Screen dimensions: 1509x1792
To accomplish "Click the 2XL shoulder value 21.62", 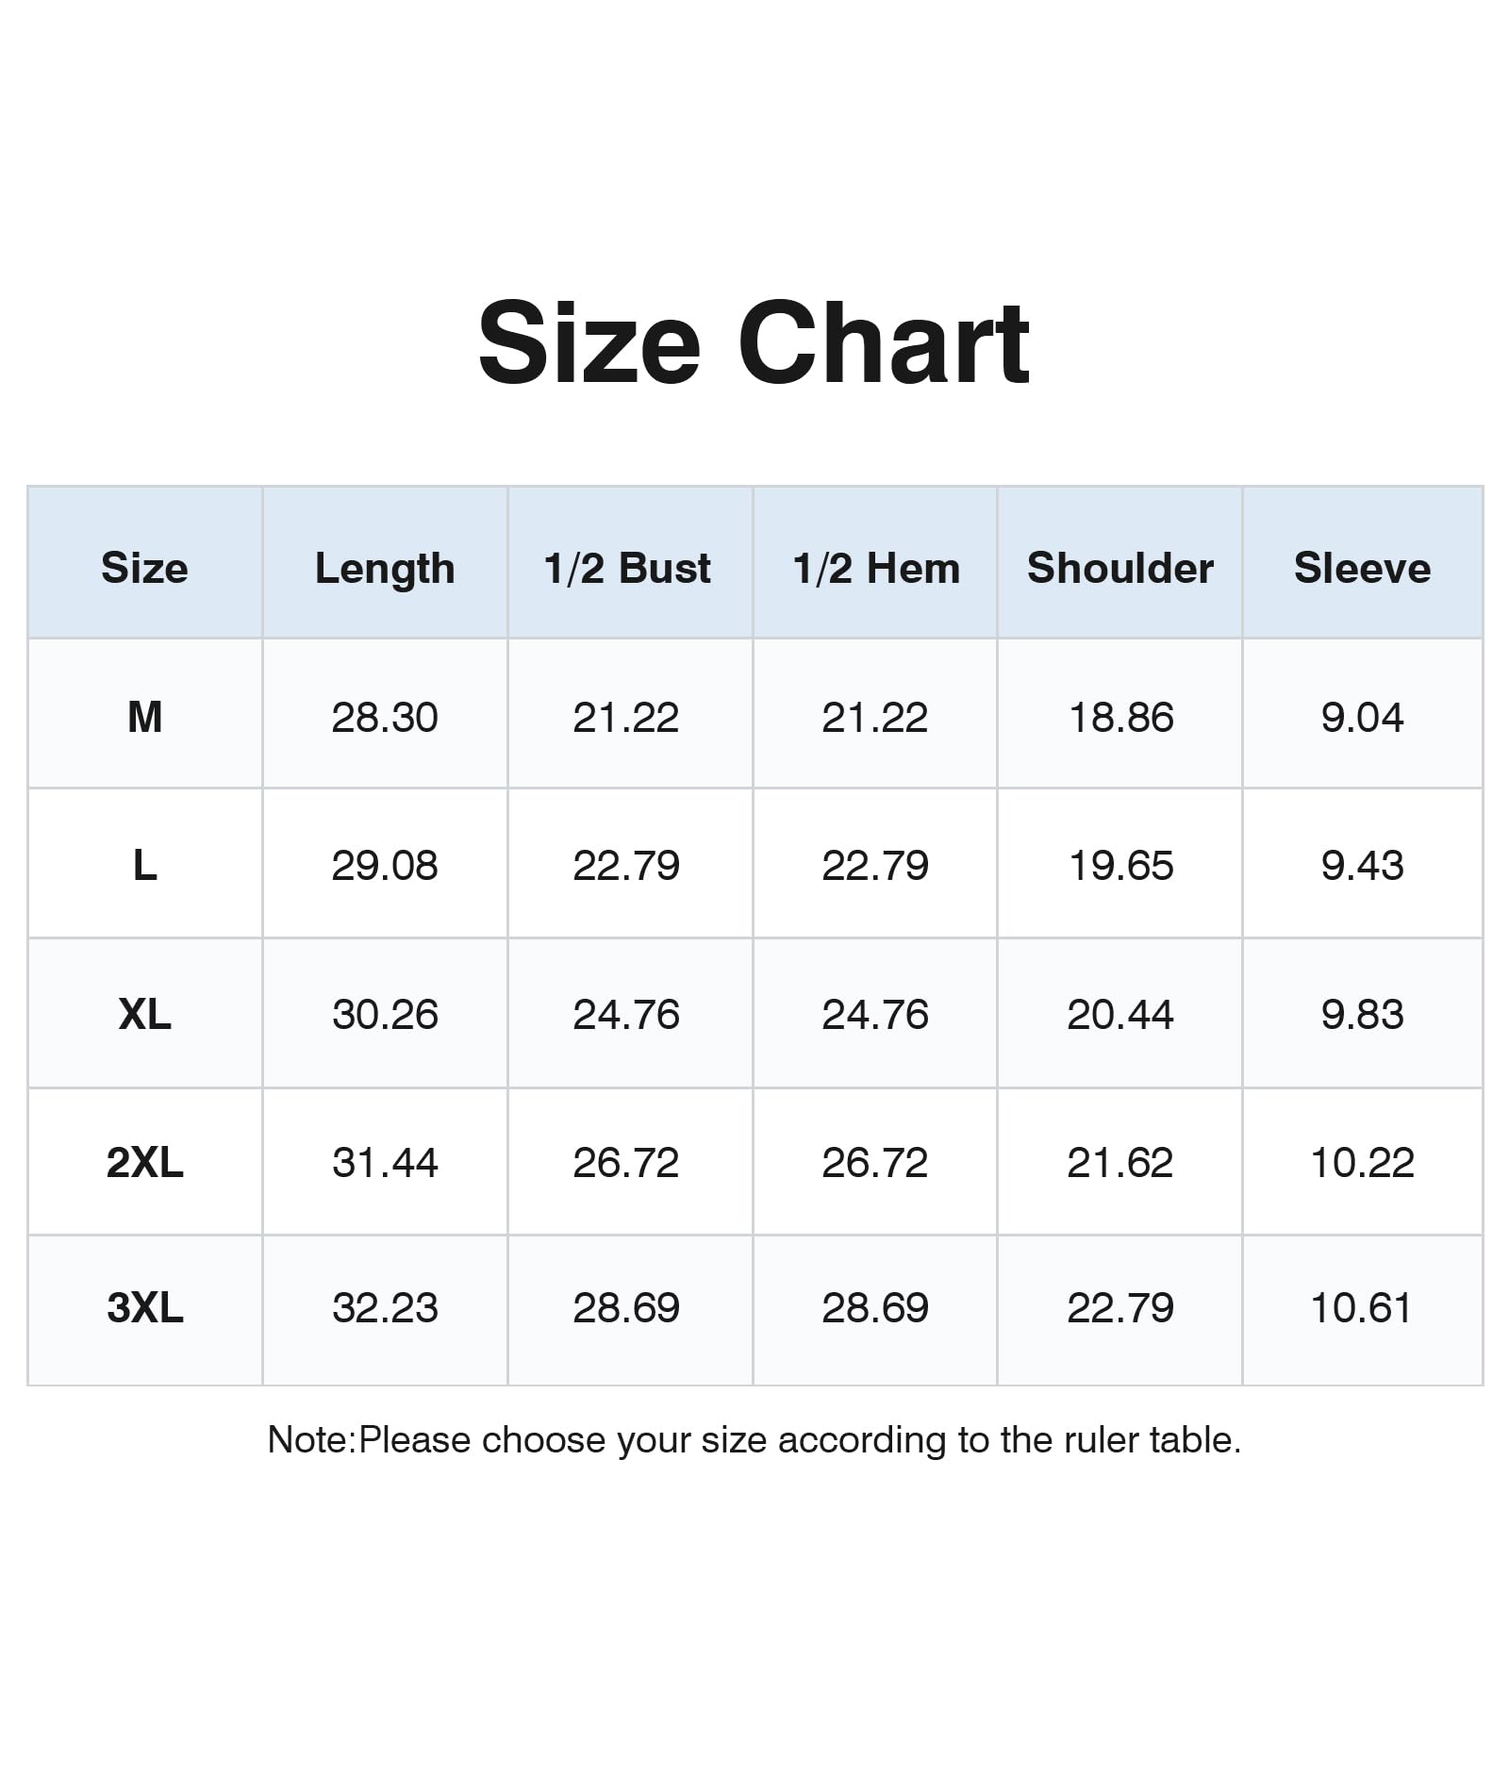I will pos(1120,1162).
